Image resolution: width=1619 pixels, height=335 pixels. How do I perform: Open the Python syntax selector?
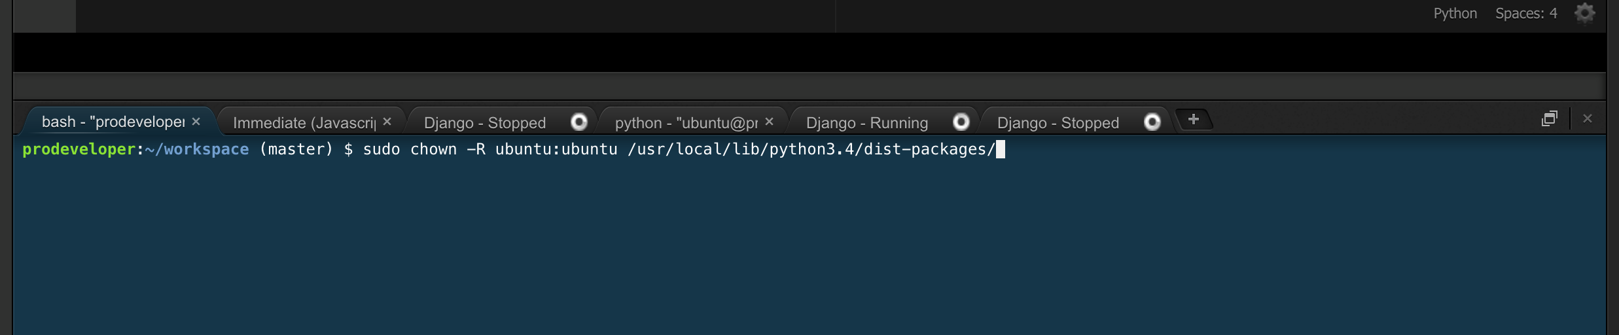click(1455, 13)
